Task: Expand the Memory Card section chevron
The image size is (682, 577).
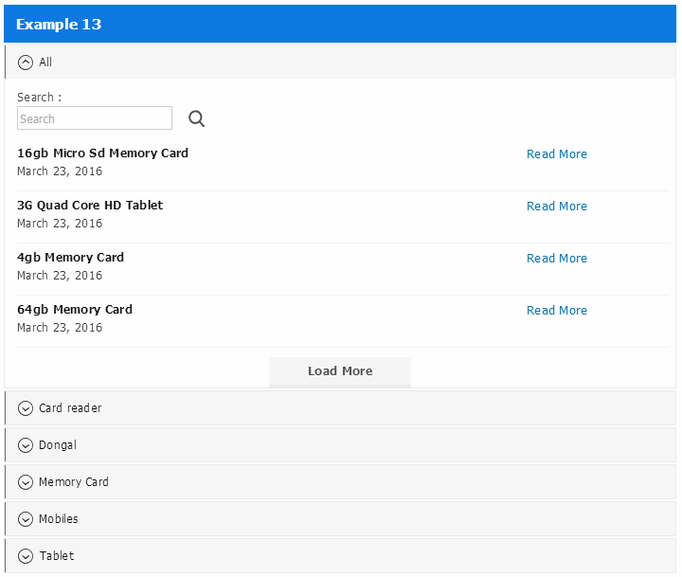Action: (x=26, y=482)
